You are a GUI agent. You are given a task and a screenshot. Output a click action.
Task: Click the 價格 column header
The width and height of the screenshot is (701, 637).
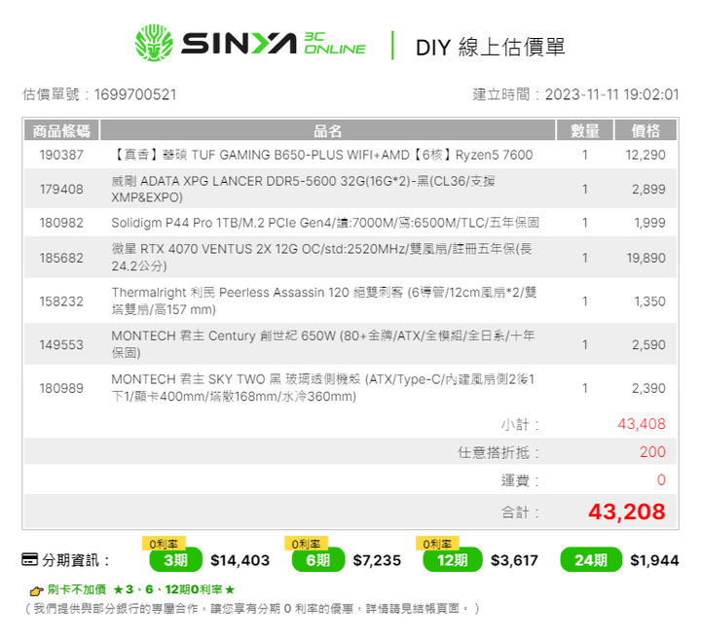coord(646,131)
